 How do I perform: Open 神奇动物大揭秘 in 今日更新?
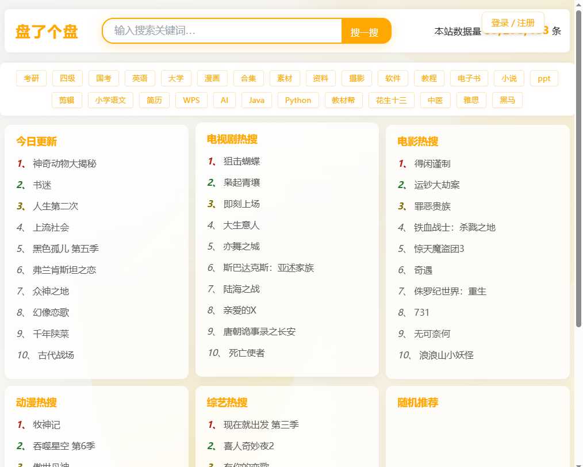click(64, 163)
